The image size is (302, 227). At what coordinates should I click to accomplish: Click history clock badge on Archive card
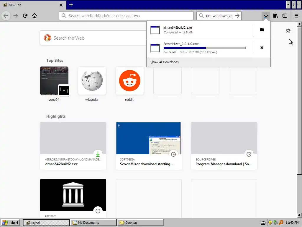pyautogui.click(x=98, y=211)
